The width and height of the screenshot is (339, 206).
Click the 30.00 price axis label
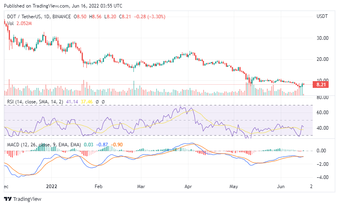click(322, 38)
